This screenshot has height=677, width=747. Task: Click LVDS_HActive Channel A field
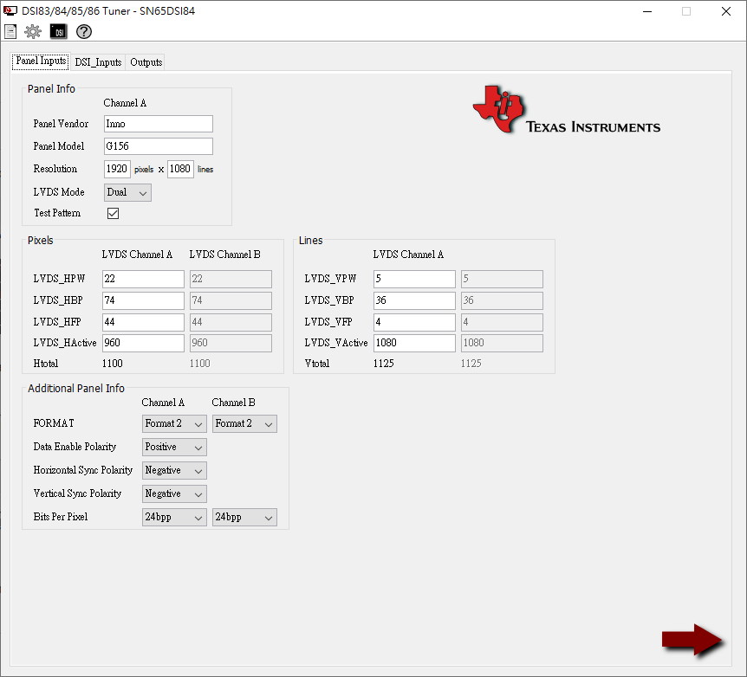(x=143, y=343)
